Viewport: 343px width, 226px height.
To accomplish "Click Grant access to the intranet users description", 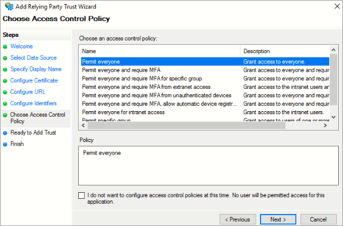I will (283, 112).
